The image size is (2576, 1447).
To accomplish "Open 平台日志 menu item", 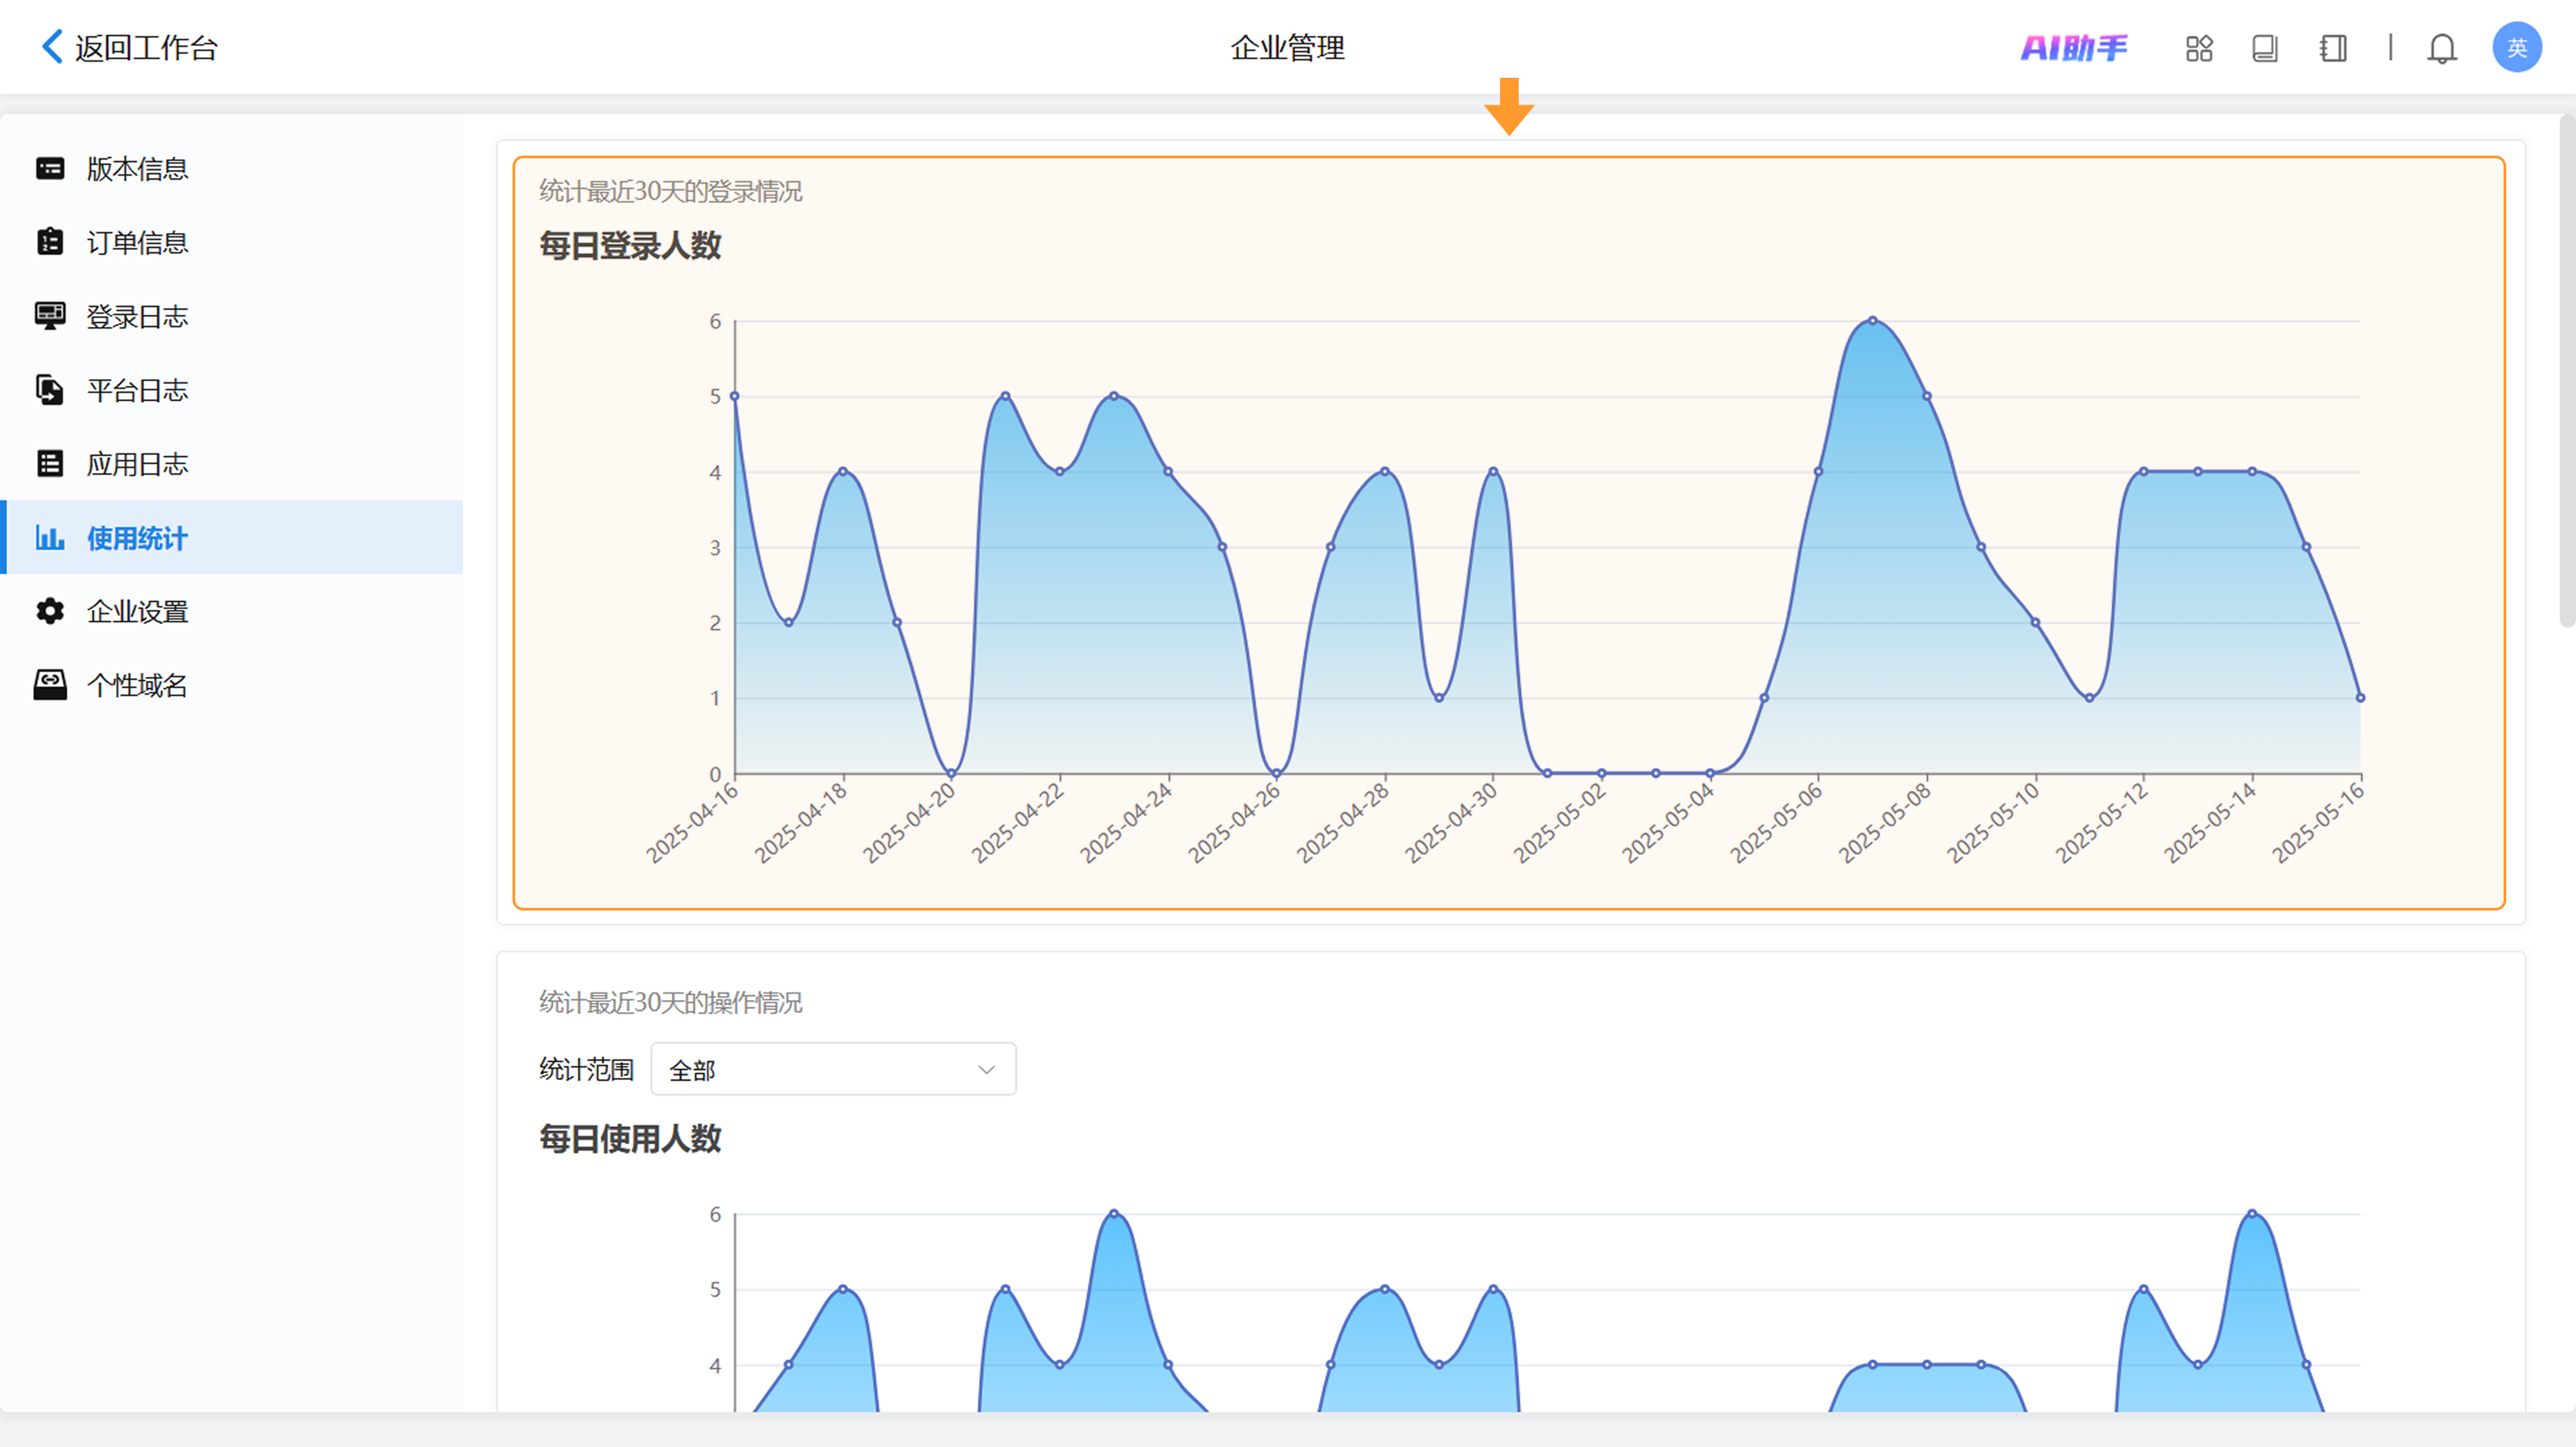I will (x=232, y=390).
